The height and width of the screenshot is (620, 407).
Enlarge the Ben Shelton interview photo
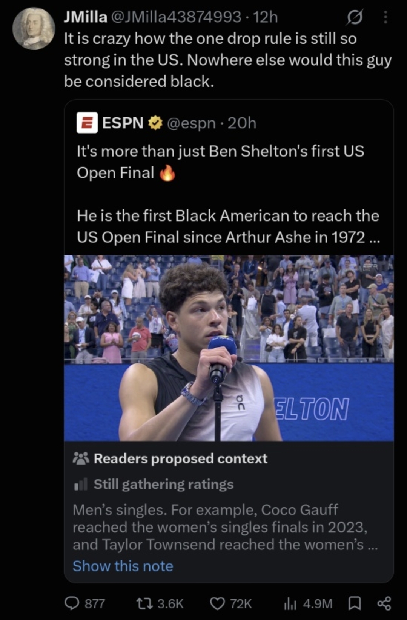click(229, 348)
